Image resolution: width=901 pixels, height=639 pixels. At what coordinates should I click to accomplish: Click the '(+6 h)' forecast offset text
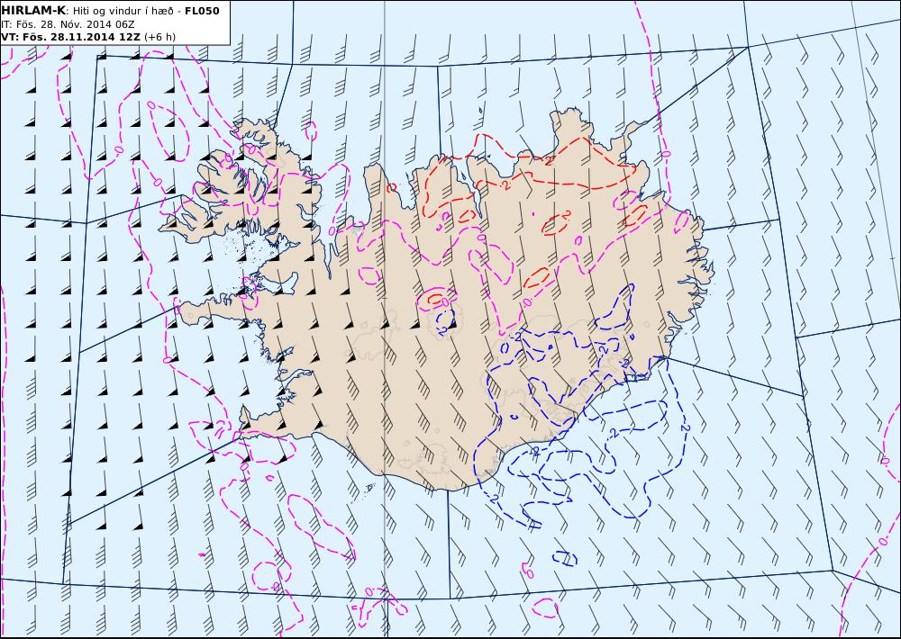click(x=159, y=37)
